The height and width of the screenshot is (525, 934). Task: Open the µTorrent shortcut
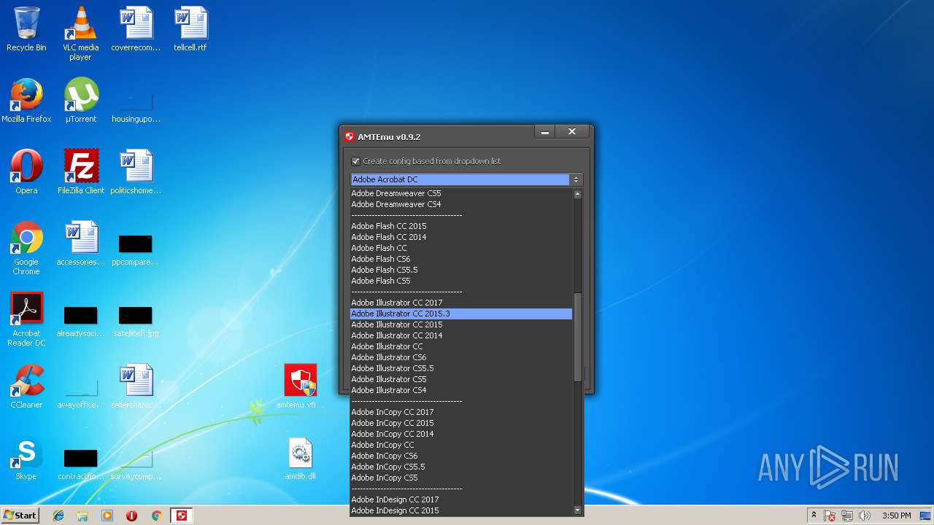[80, 101]
